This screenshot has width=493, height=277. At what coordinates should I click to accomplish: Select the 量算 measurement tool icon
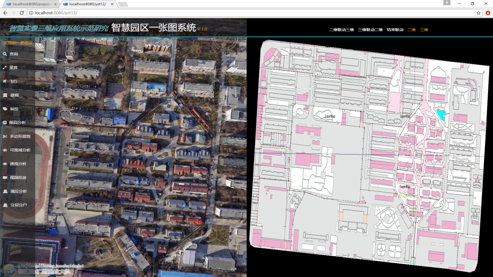click(x=5, y=68)
